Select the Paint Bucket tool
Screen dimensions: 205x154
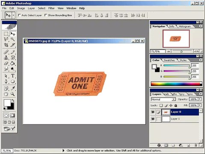(13, 63)
